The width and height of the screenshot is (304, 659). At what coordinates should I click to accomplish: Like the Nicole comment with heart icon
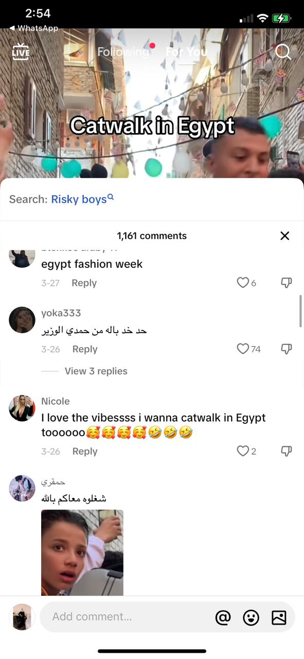point(243,451)
